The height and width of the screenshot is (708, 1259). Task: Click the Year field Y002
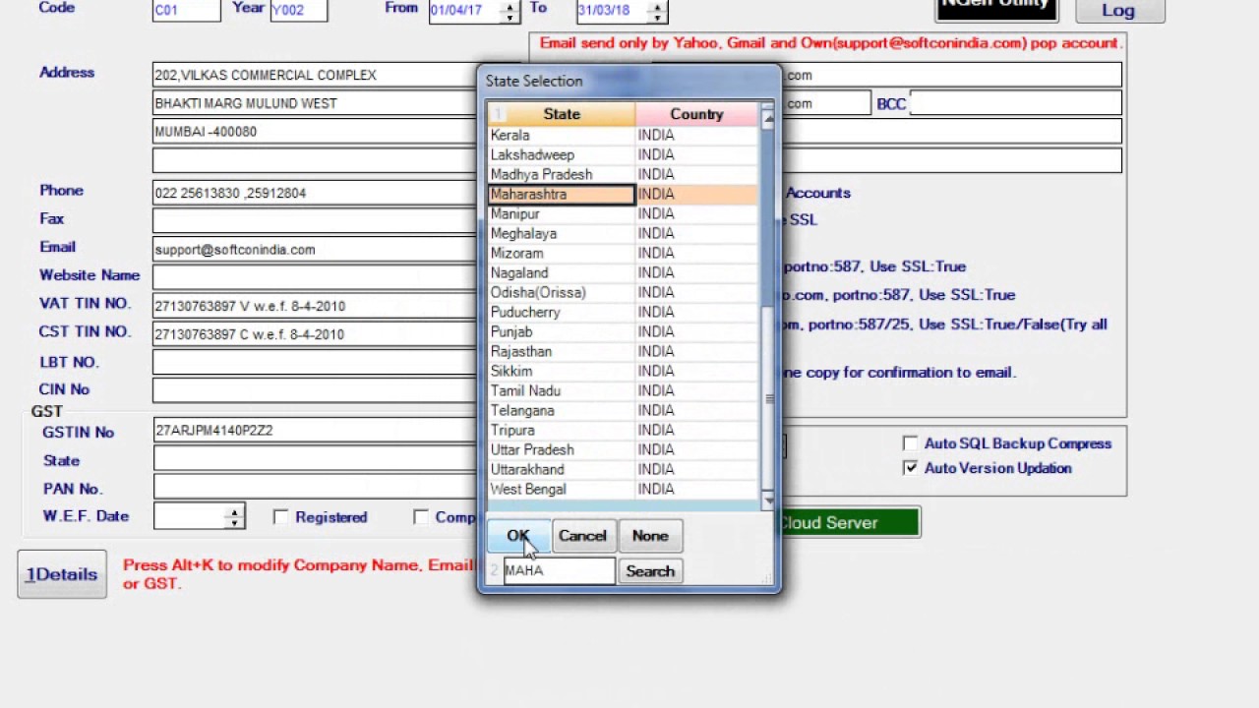tap(299, 11)
